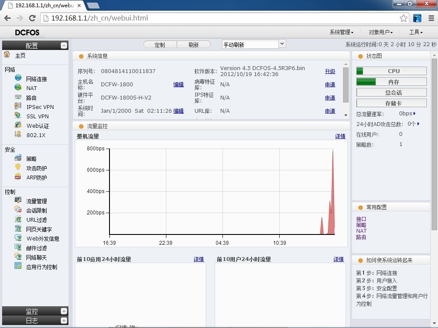The image size is (438, 328).
Task: Open 网络连接 in the sidebar
Action: coord(37,79)
